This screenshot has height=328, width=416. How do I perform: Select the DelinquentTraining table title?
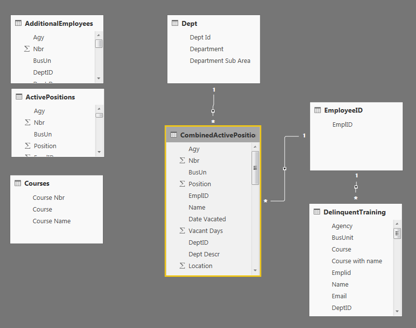(x=355, y=212)
